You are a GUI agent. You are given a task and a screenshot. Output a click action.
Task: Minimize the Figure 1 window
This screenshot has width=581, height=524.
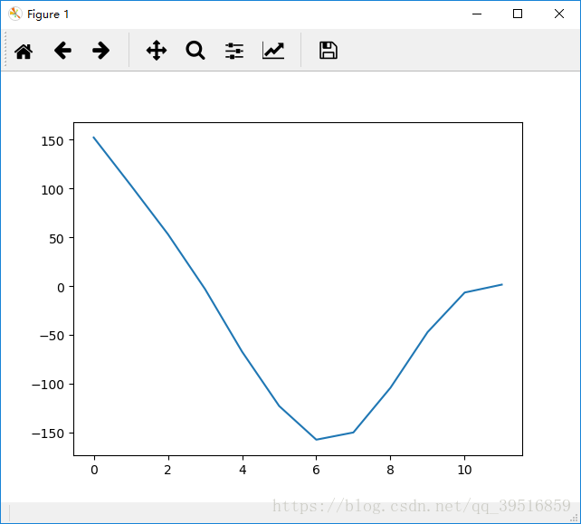(475, 14)
